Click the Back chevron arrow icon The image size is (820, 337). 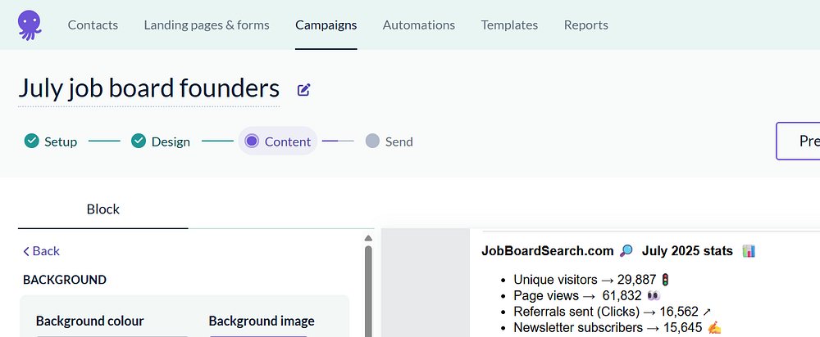(x=26, y=251)
